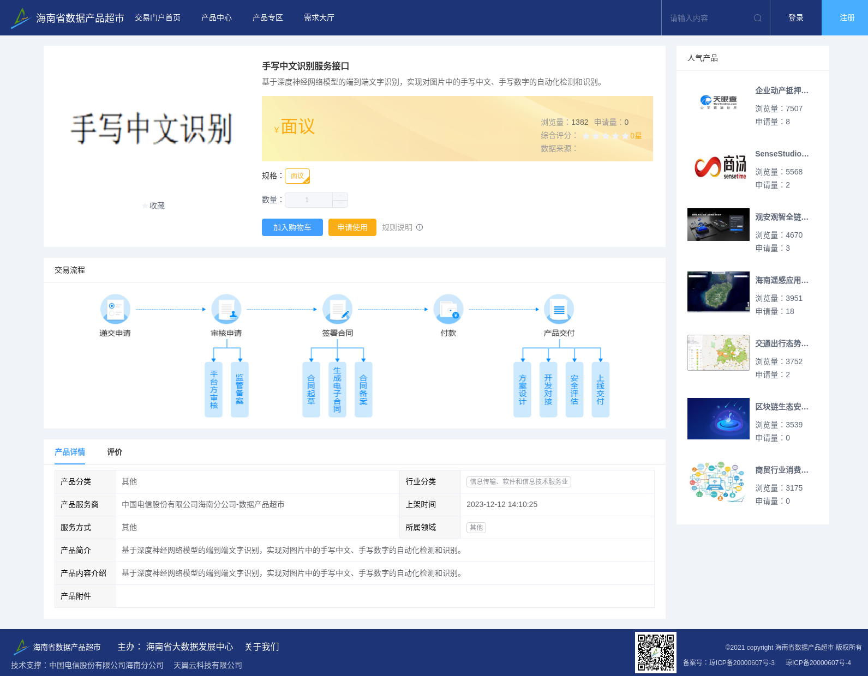Click the 安全评估 sub-step box
The width and height of the screenshot is (868, 676).
click(574, 389)
